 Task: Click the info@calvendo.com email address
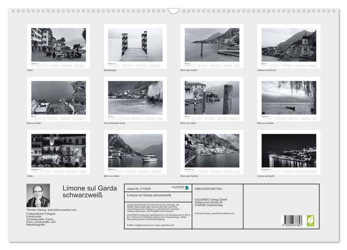144,225
